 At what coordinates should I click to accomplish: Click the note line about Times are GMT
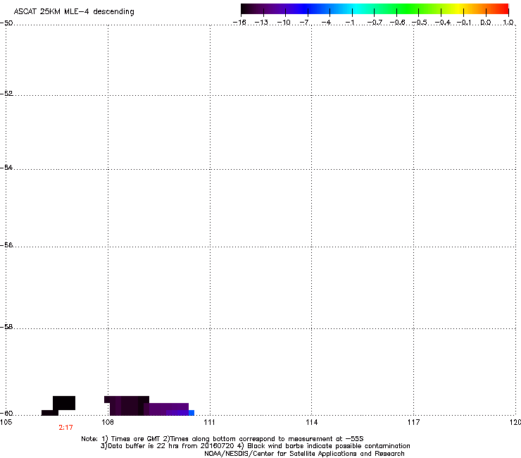point(222,439)
